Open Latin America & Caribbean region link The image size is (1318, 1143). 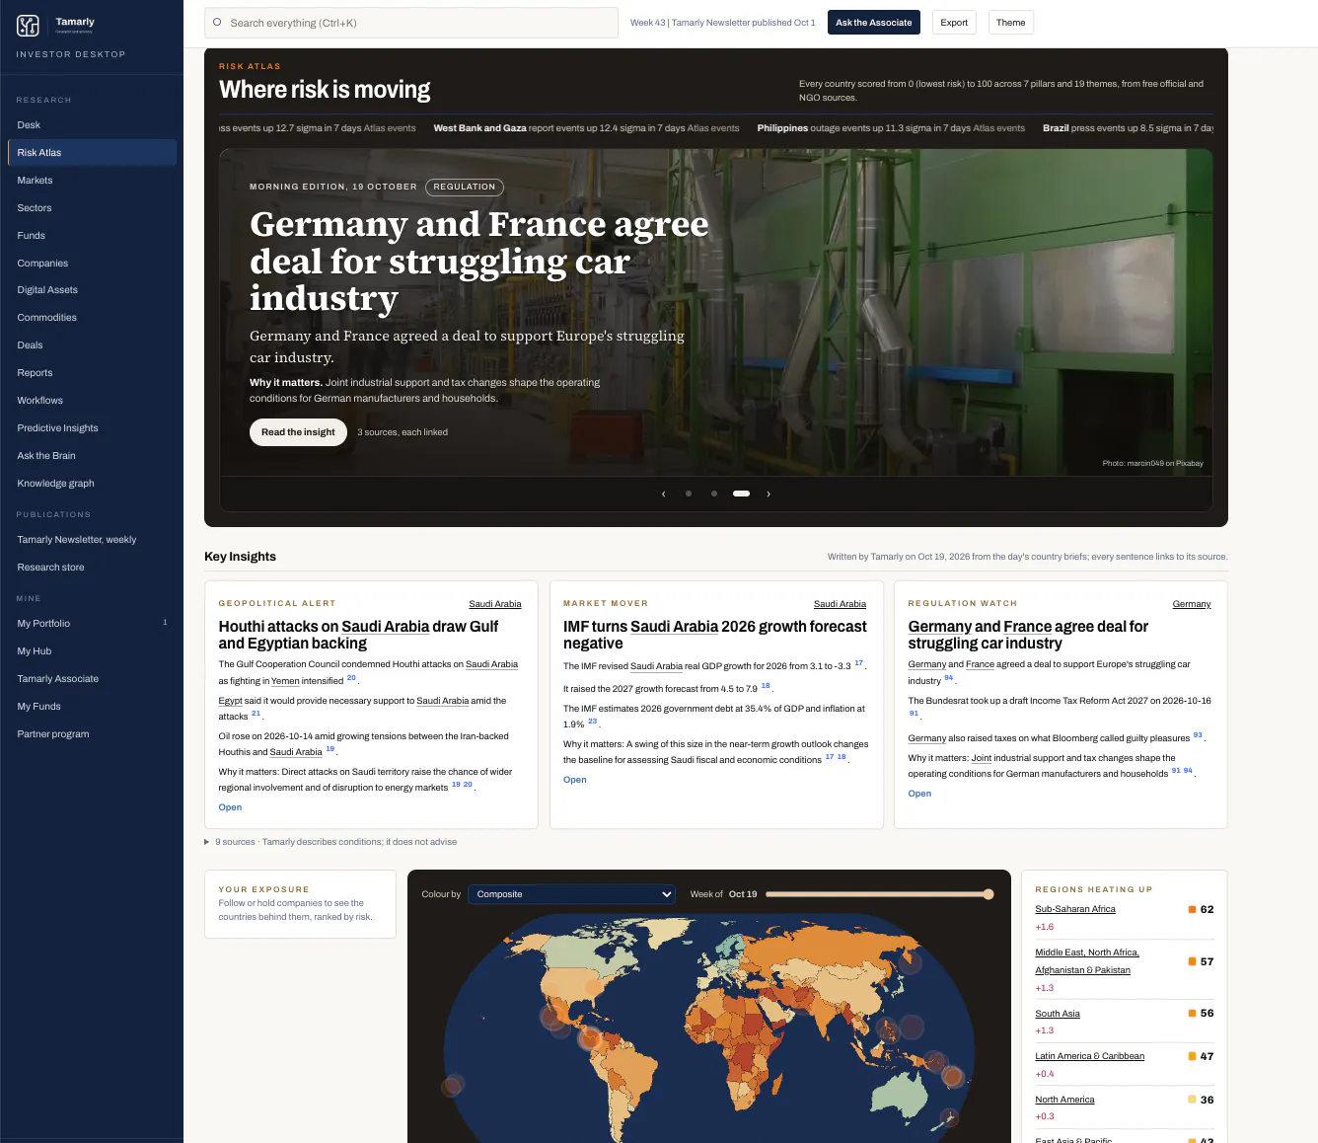point(1090,1056)
